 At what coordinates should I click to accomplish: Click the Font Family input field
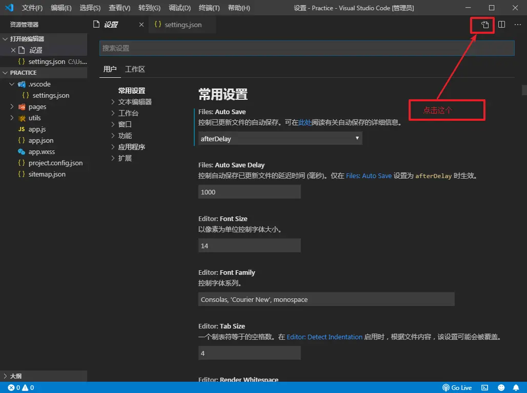327,299
